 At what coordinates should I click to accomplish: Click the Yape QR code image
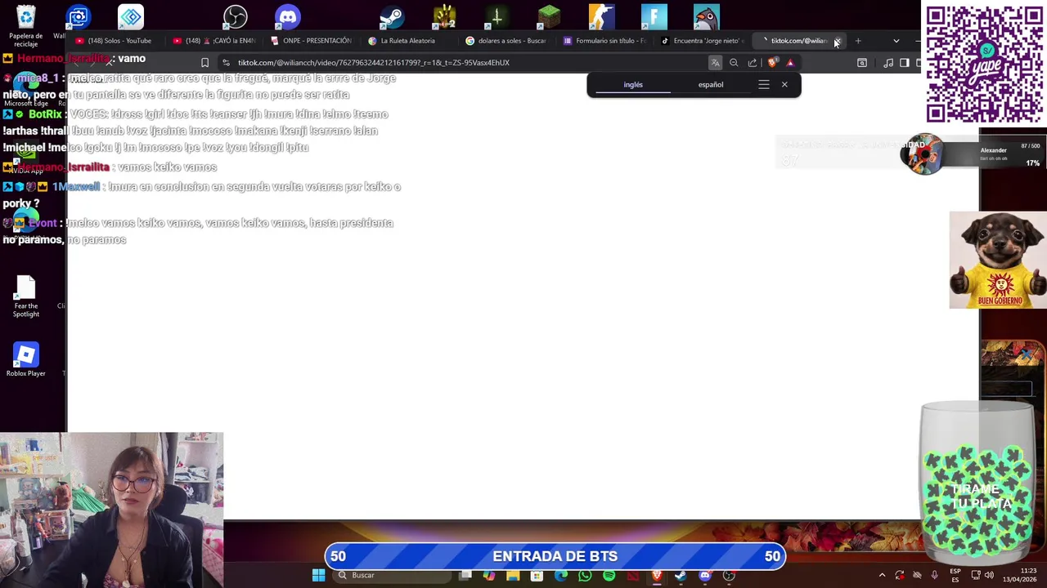[984, 64]
